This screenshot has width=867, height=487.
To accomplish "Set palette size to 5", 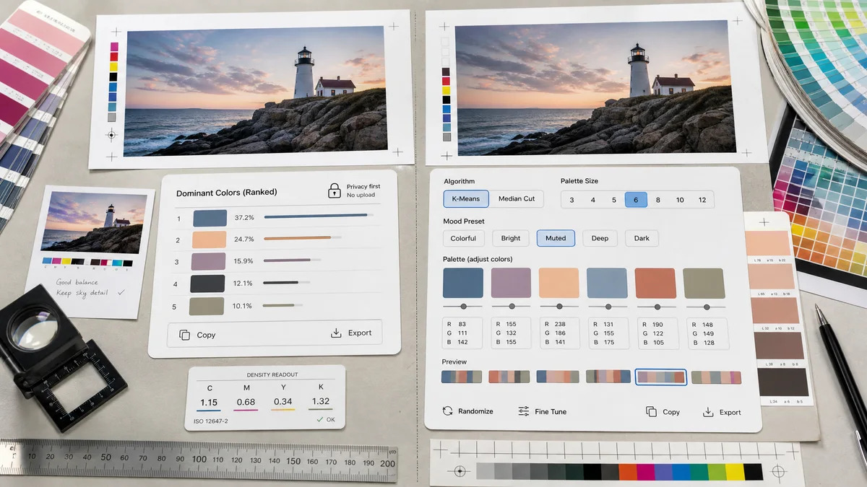I will pos(614,200).
